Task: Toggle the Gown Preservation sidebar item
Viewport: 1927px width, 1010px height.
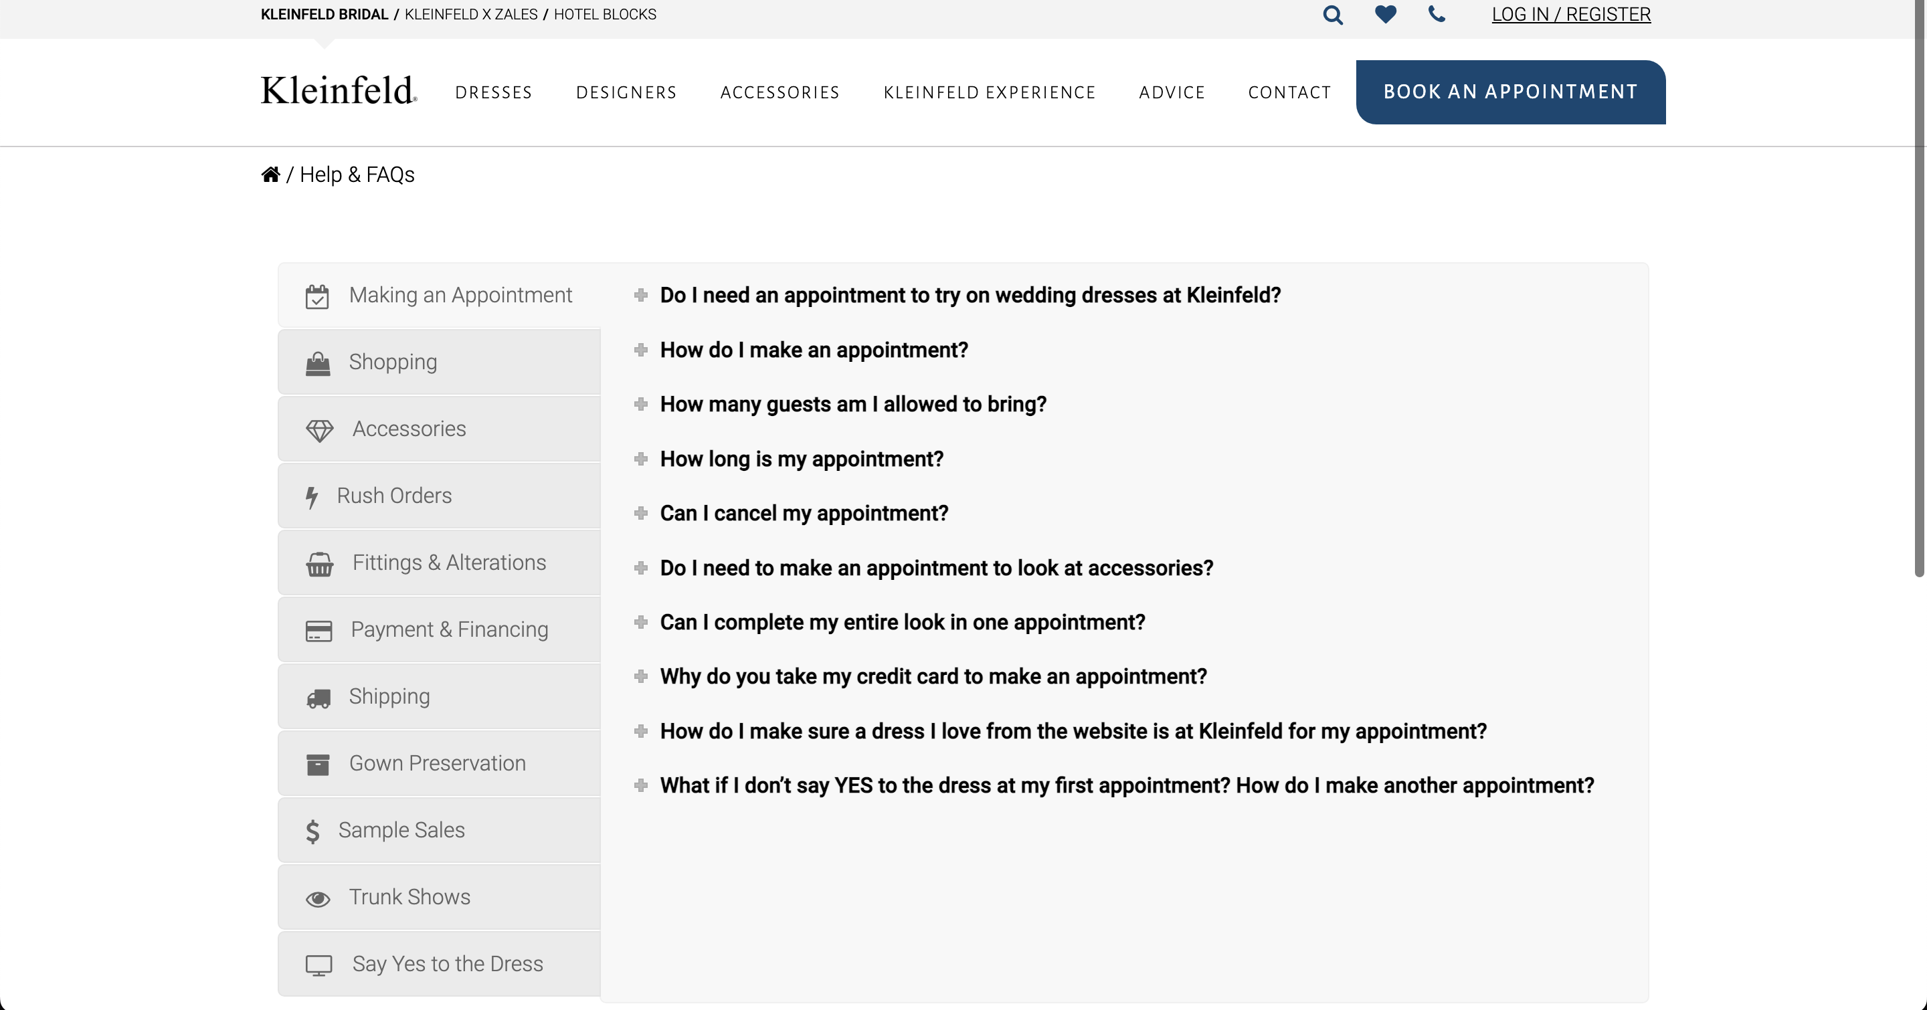Action: pyautogui.click(x=438, y=763)
